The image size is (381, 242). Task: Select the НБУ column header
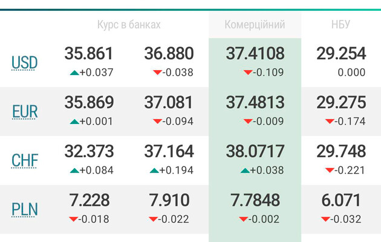(x=340, y=25)
